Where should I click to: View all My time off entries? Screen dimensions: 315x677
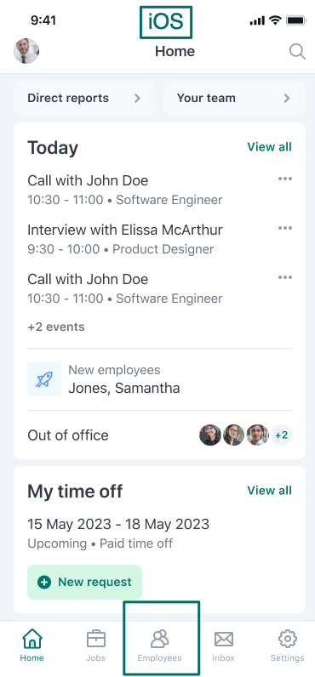(269, 491)
